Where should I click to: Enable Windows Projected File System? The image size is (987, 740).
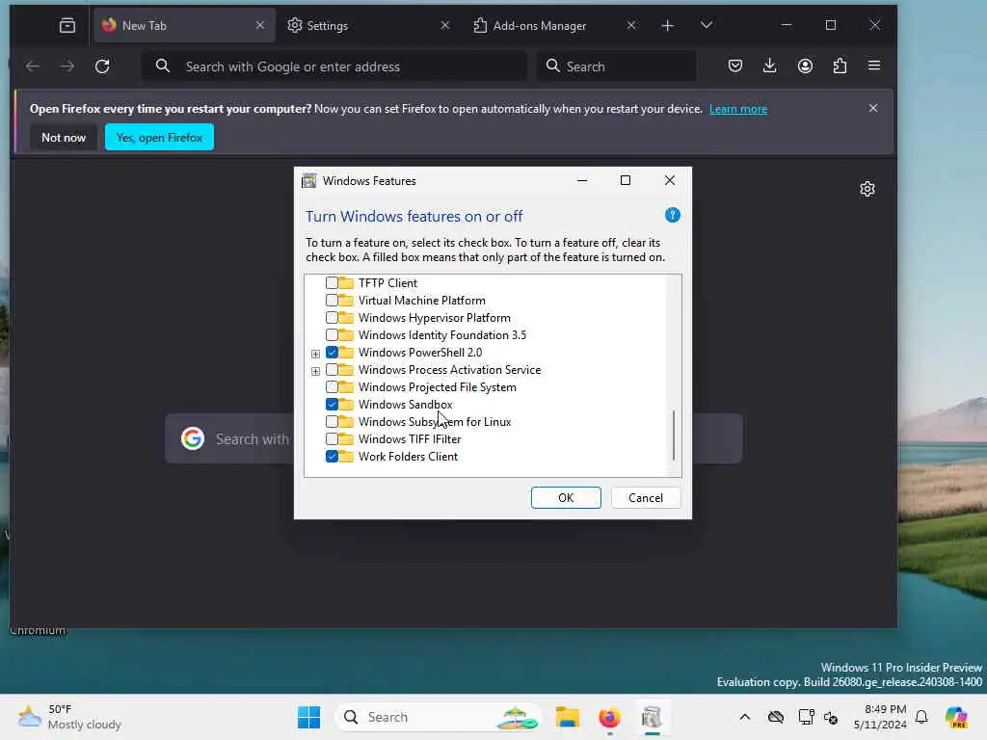pyautogui.click(x=332, y=387)
